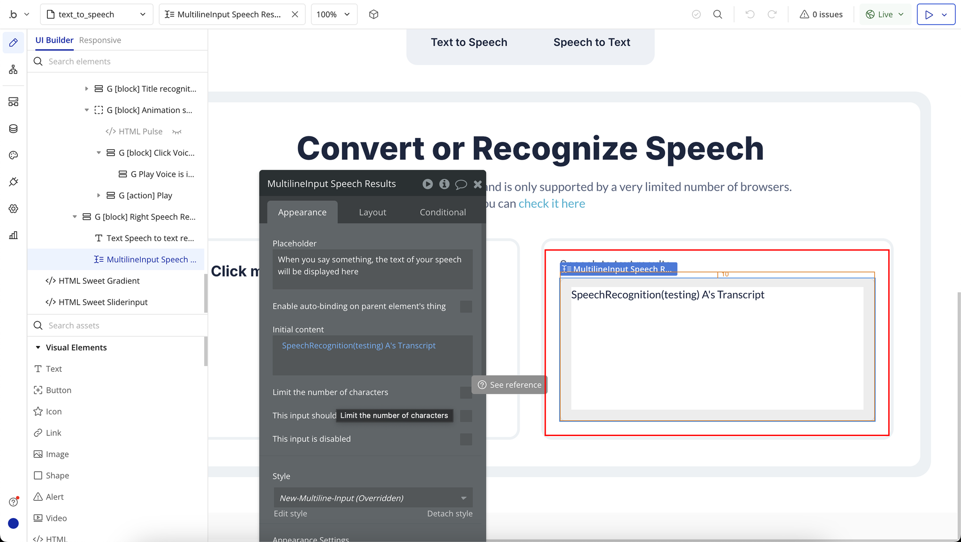Toggle visibility eye on HTML Pulse element
Viewport: 961px width, 542px height.
(x=177, y=132)
